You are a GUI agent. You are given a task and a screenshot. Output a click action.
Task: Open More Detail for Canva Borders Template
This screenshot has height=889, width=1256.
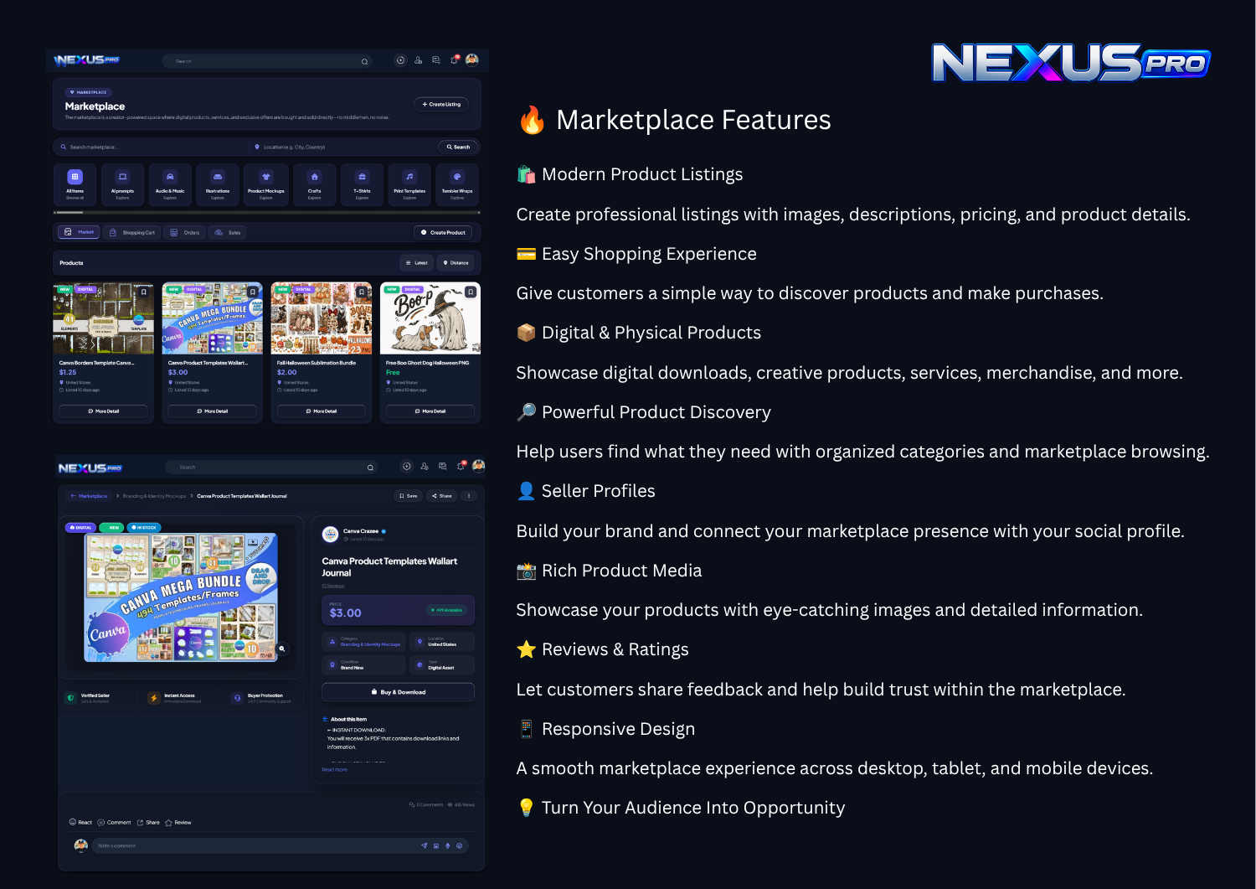tap(104, 411)
